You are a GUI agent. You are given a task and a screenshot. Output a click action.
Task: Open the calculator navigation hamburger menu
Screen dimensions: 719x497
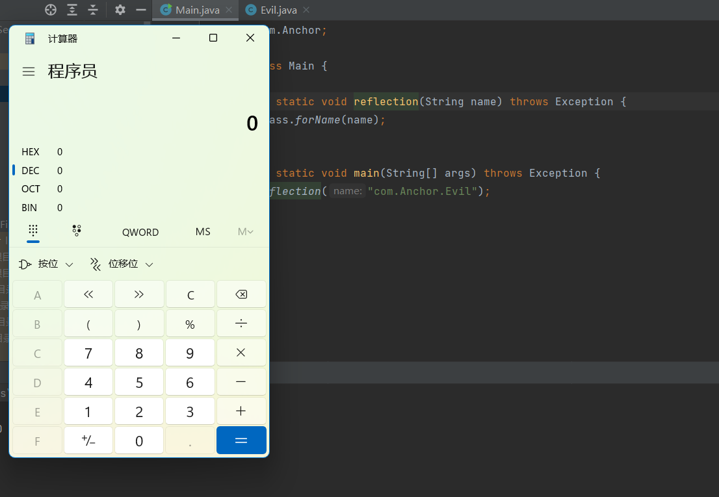(x=29, y=71)
